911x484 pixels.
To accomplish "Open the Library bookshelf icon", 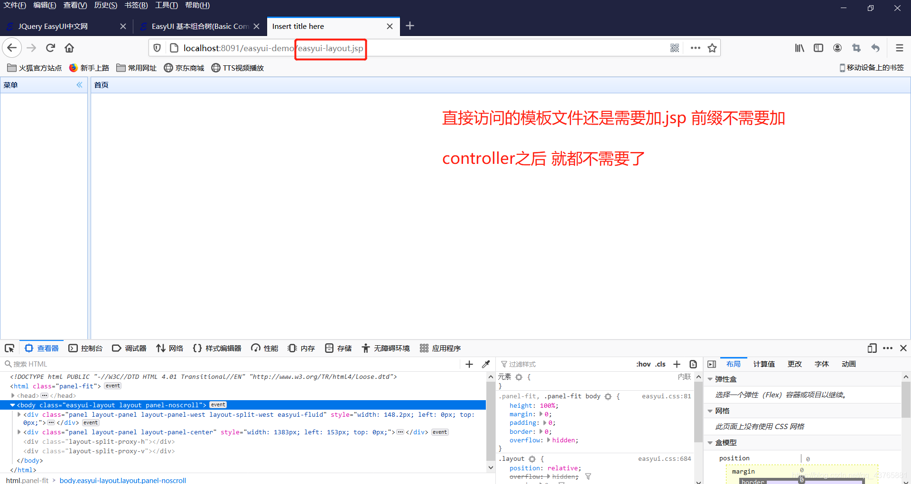I will (799, 48).
